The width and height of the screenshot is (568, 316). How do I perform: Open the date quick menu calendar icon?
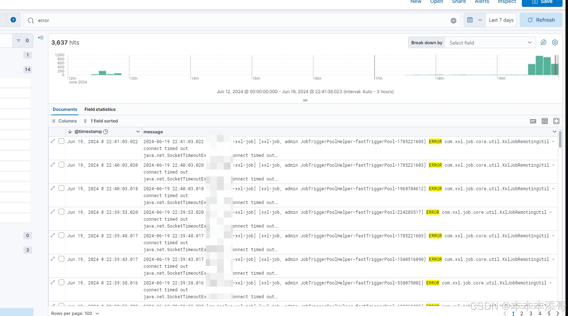tap(470, 20)
